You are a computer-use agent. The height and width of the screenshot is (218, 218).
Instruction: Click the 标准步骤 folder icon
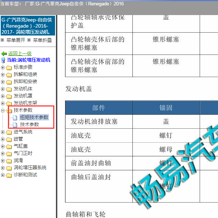9,67
